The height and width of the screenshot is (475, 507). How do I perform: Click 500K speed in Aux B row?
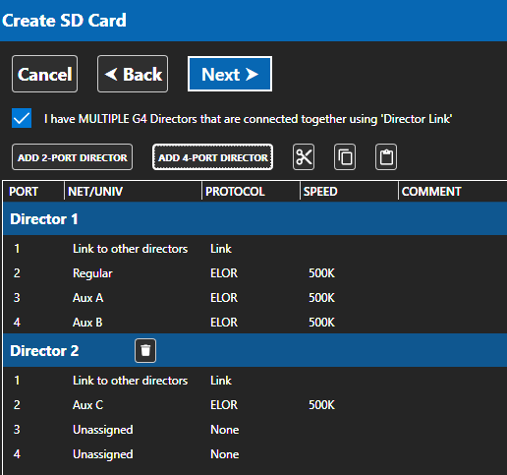pos(321,323)
